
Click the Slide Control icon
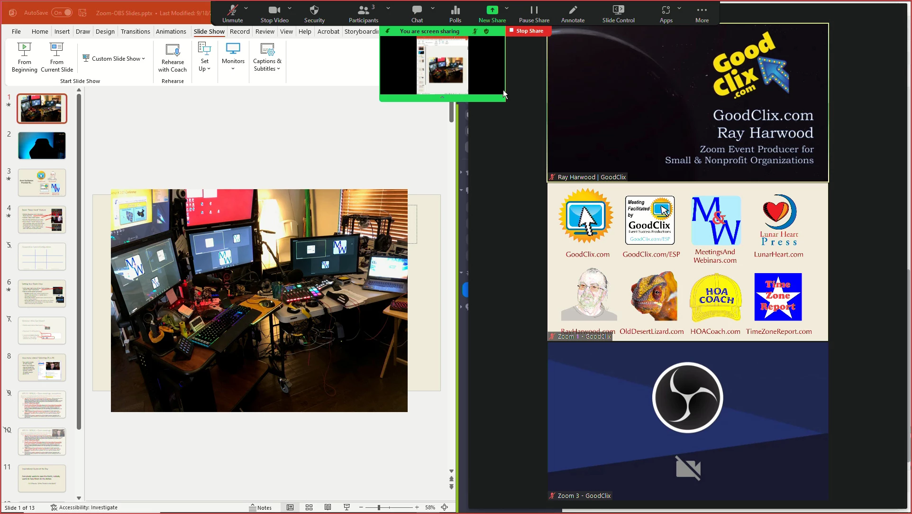point(618,10)
